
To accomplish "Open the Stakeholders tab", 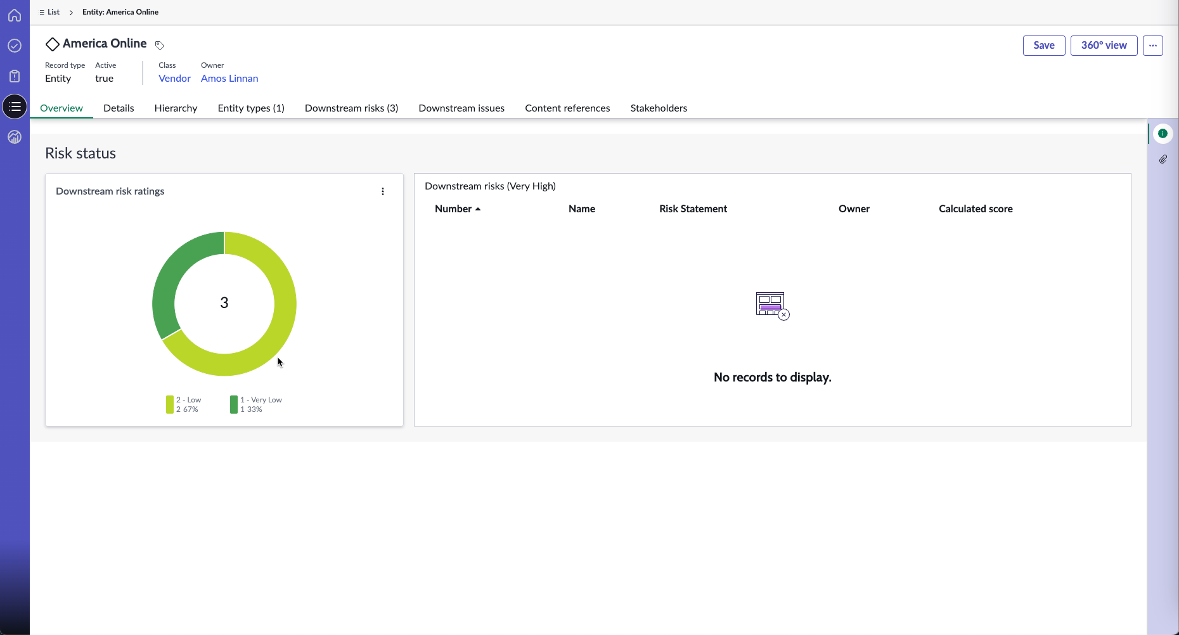I will coord(659,108).
